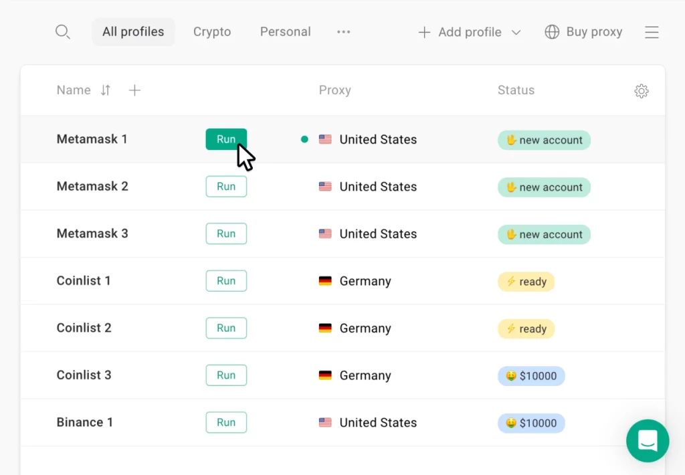Click the Status column header
Image resolution: width=685 pixels, height=475 pixels.
click(x=516, y=90)
